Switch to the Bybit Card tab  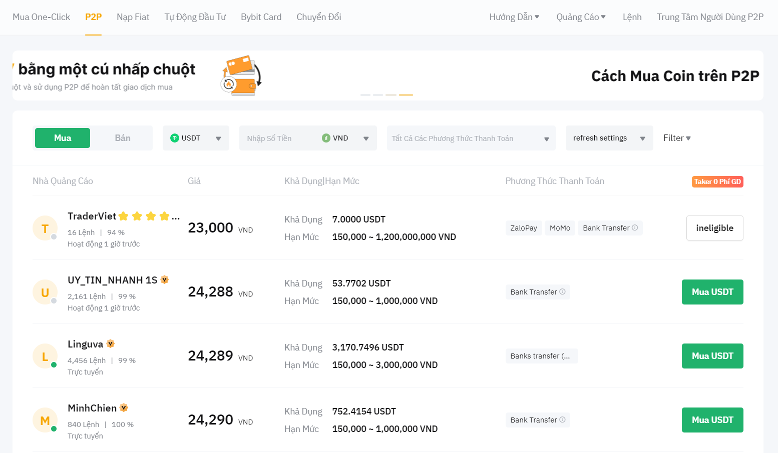(261, 16)
